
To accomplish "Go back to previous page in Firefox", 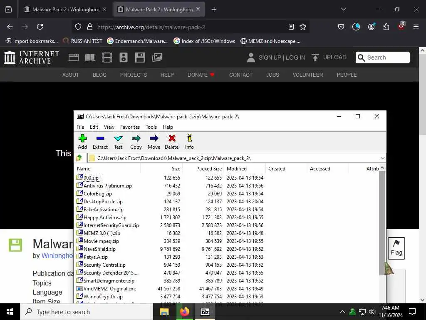I will click(x=10, y=27).
